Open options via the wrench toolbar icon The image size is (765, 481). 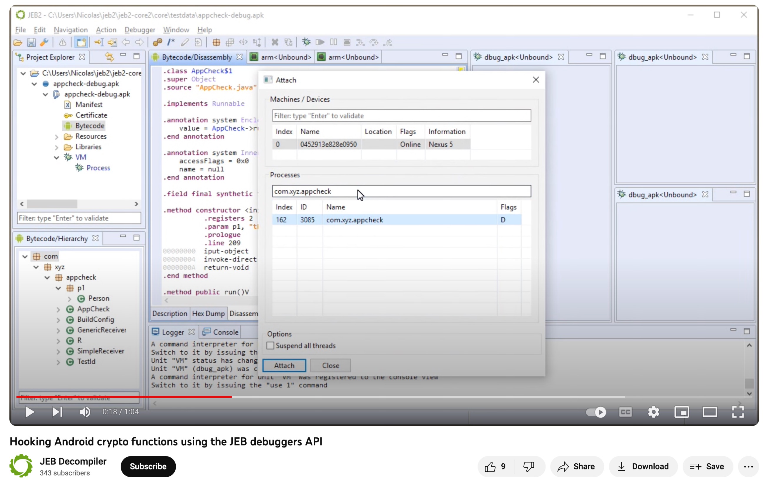coord(44,42)
